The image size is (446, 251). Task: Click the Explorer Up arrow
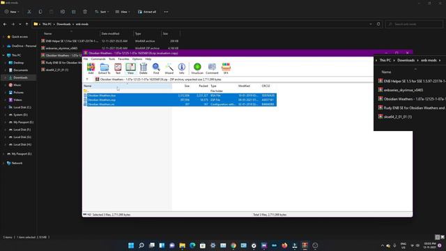tap(26, 24)
